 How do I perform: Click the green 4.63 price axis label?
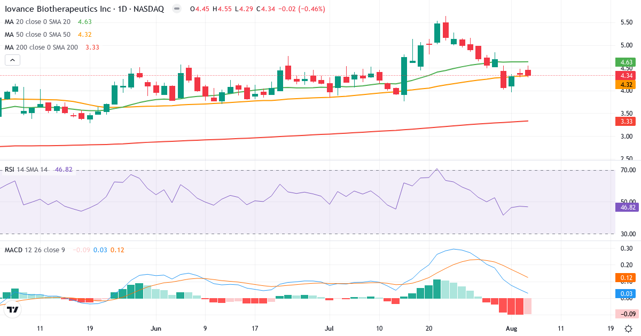(625, 62)
